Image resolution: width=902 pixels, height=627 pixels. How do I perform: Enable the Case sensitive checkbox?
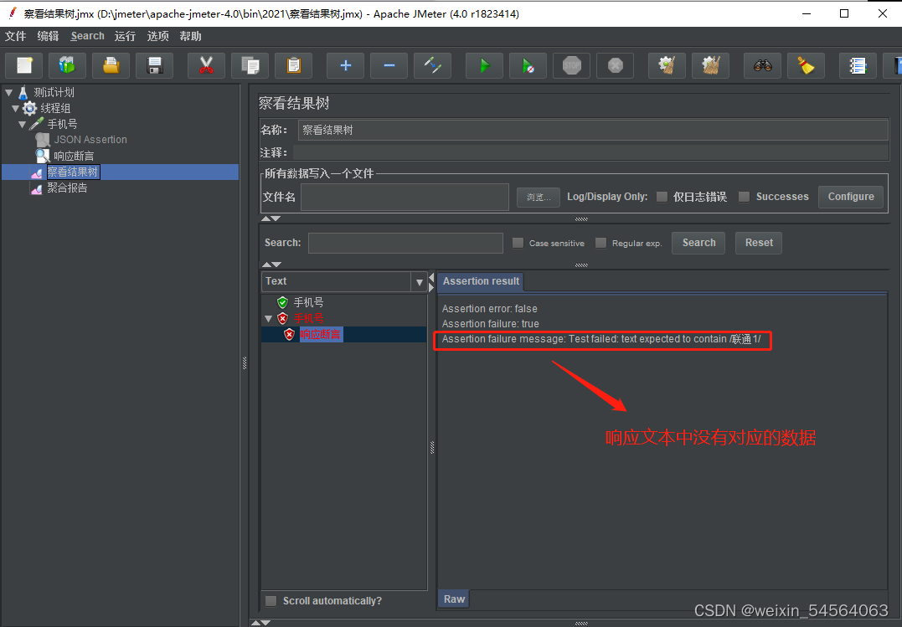tap(518, 243)
